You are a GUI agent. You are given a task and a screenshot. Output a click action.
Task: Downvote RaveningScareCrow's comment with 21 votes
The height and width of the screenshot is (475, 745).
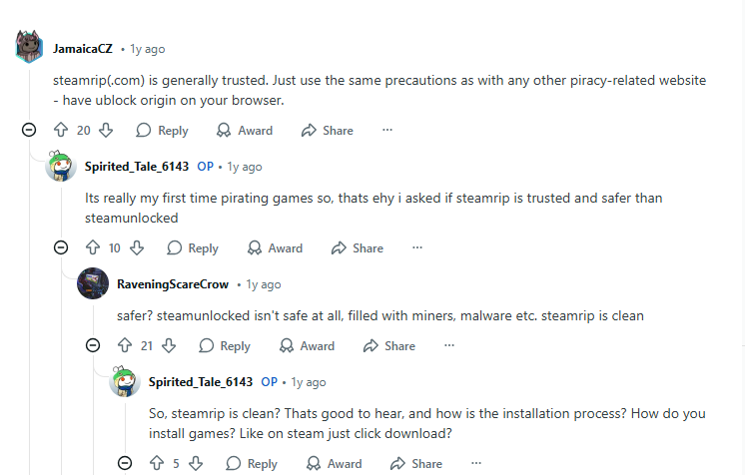pos(169,346)
